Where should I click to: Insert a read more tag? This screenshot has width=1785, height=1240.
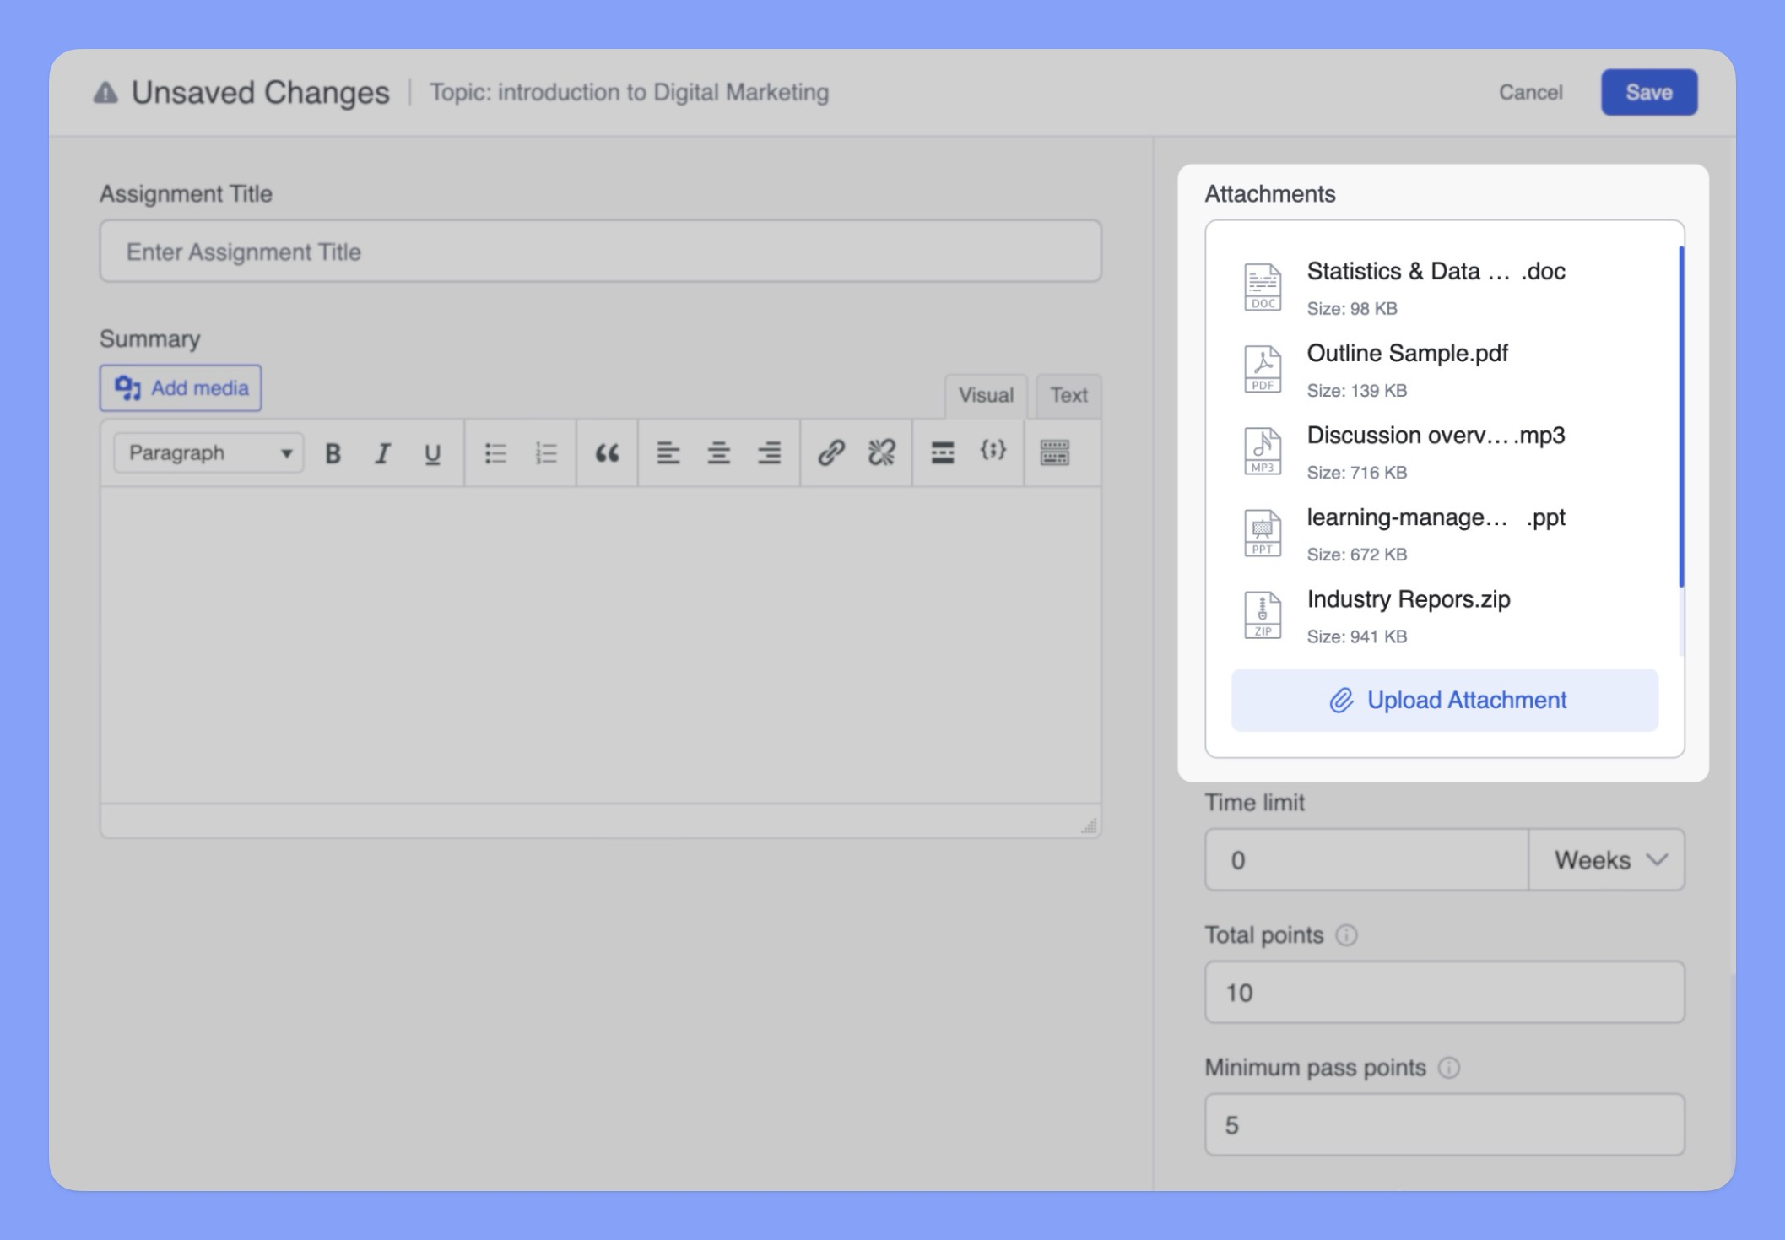tap(942, 453)
